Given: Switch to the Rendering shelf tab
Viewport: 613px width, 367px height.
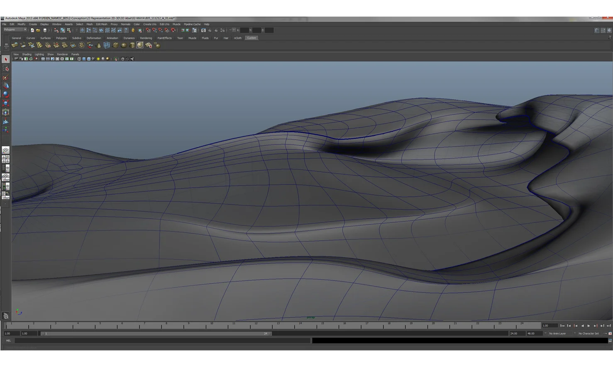Looking at the screenshot, I should point(146,38).
